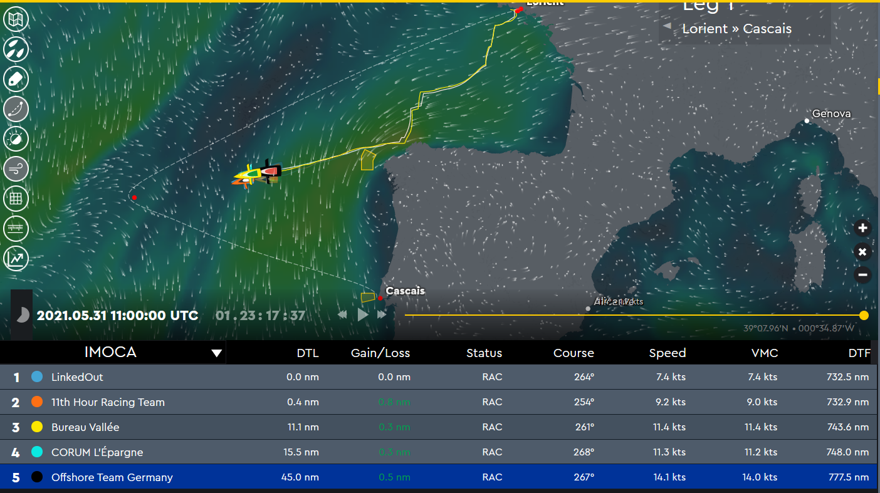
Task: Click the yellow gate near Cascais
Action: 368,298
